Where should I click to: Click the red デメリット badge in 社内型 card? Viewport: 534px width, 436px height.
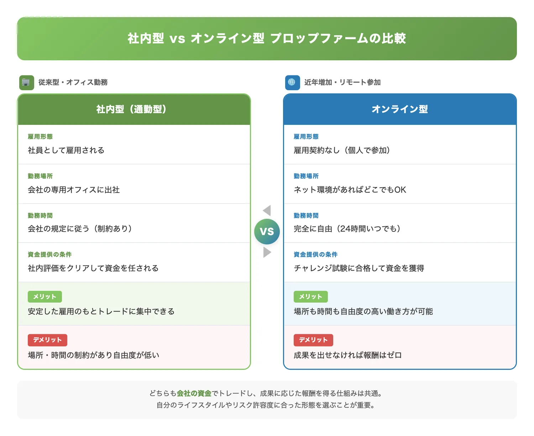(47, 340)
